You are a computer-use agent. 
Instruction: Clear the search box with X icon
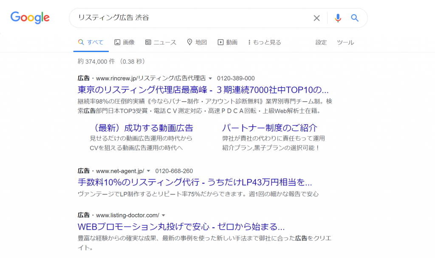(316, 18)
